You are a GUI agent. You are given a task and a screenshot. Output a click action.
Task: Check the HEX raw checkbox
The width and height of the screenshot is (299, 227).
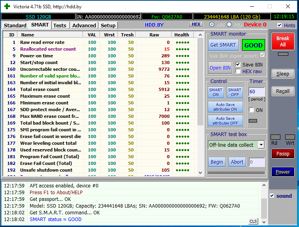pyautogui.click(x=238, y=71)
